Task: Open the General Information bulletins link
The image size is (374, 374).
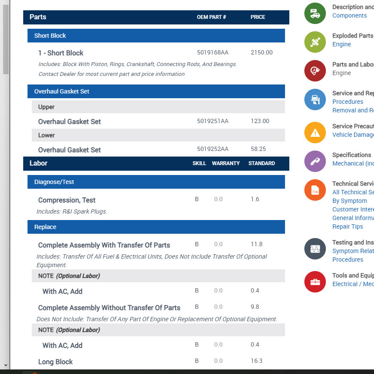Action: [x=353, y=218]
